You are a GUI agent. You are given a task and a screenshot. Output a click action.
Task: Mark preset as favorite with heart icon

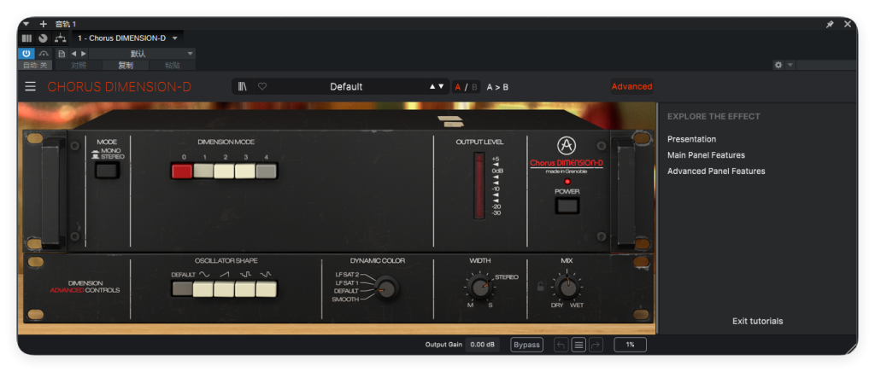261,86
